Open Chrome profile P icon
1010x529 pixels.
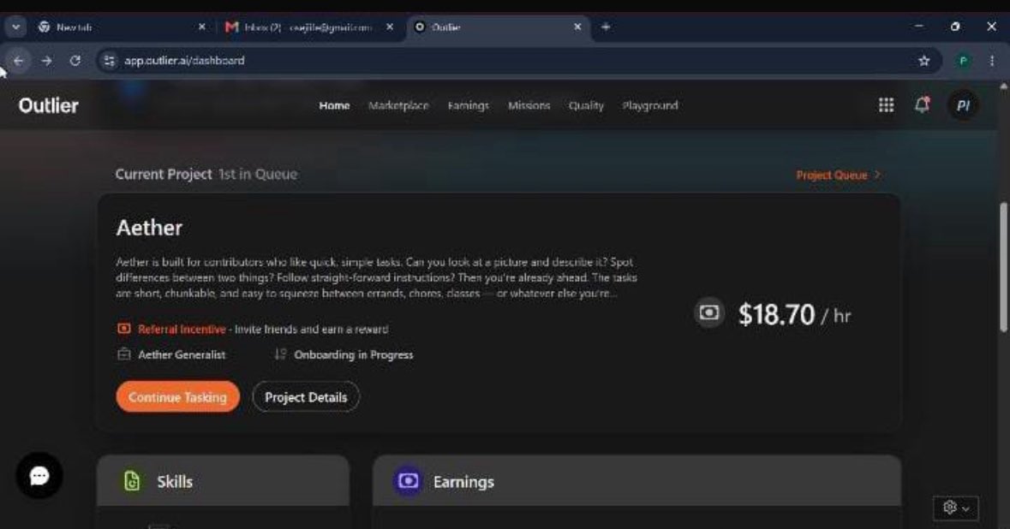tap(963, 61)
